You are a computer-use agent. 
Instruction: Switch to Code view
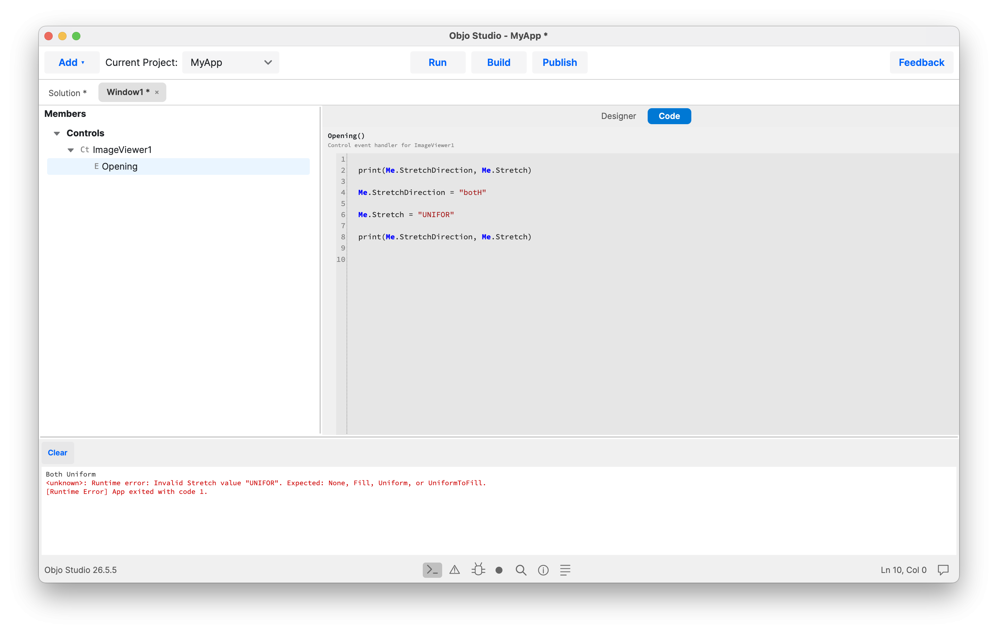click(x=669, y=116)
